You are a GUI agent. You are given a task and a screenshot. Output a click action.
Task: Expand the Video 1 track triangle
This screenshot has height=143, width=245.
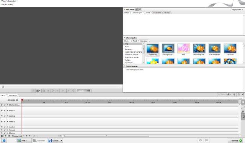tap(8, 122)
